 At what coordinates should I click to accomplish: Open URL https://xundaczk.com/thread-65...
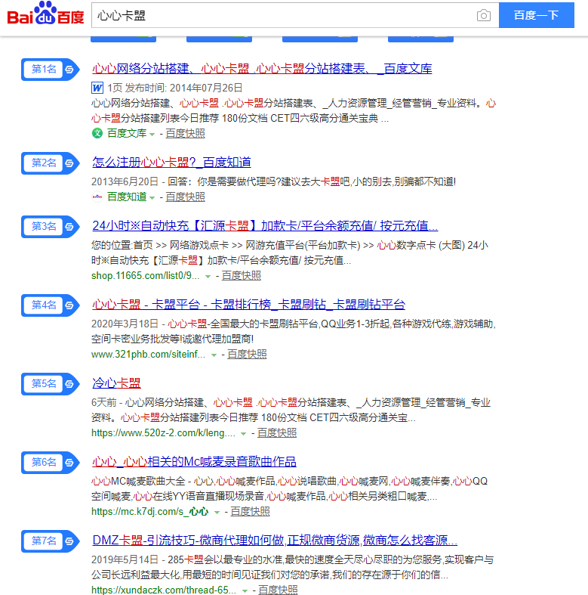click(x=164, y=590)
